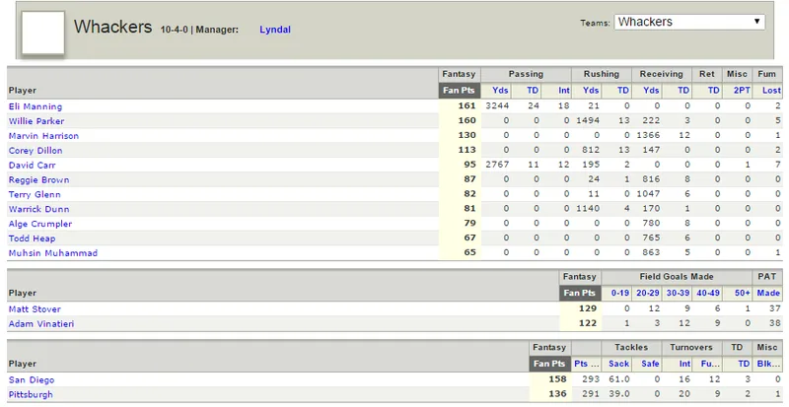This screenshot has height=407, width=789.
Task: Sort by Receiving Yds column
Action: pos(651,91)
